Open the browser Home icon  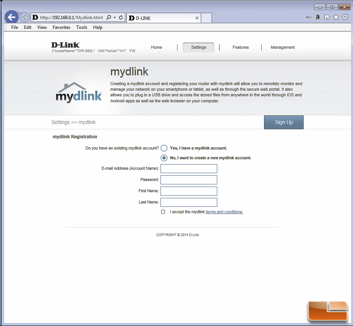327,17
